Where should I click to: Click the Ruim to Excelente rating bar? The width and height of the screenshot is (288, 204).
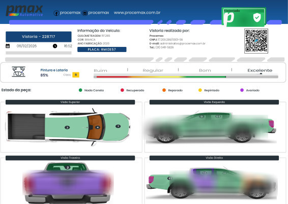pyautogui.click(x=186, y=76)
